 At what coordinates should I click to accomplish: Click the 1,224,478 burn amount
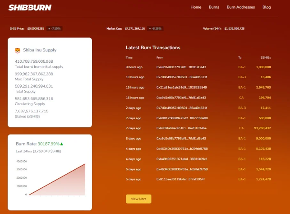tap(263, 179)
